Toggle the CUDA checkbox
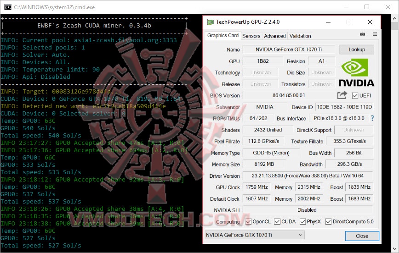 pos(277,221)
